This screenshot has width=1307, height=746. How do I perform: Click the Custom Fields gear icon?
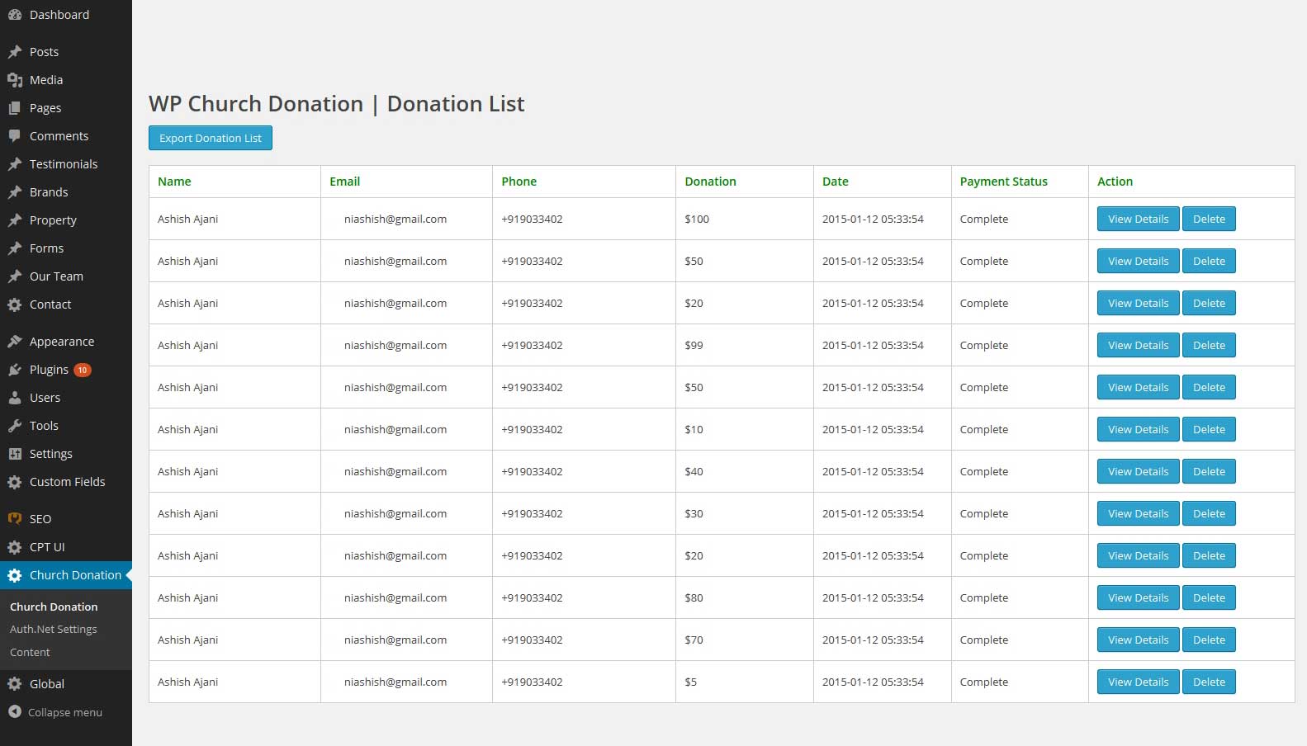pyautogui.click(x=15, y=482)
